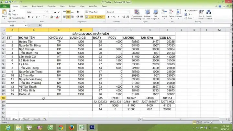Expand the AutoSum dropdown arrow
The height and width of the screenshot is (131, 233).
click(197, 11)
